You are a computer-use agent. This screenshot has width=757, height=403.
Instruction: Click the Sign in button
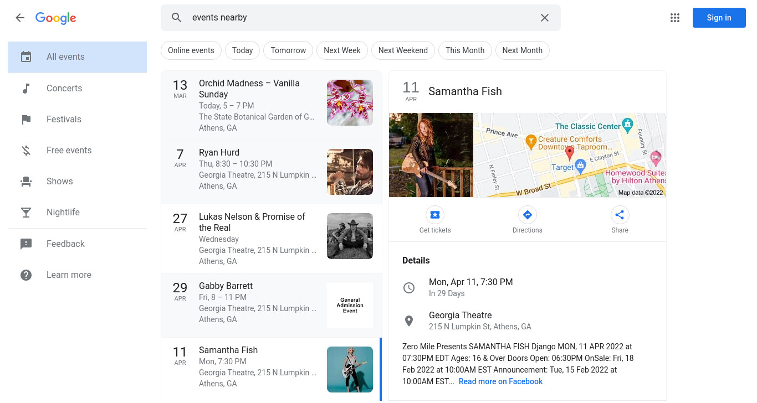719,18
